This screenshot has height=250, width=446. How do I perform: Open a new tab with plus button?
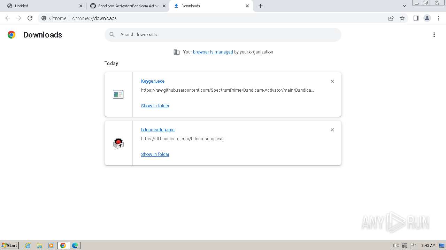click(261, 6)
